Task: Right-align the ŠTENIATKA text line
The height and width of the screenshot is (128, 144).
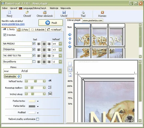Action: pyautogui.click(x=49, y=50)
